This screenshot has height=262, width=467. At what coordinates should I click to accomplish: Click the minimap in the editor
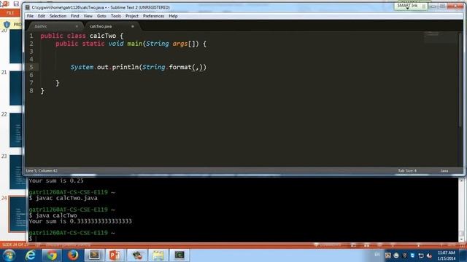coord(440,37)
